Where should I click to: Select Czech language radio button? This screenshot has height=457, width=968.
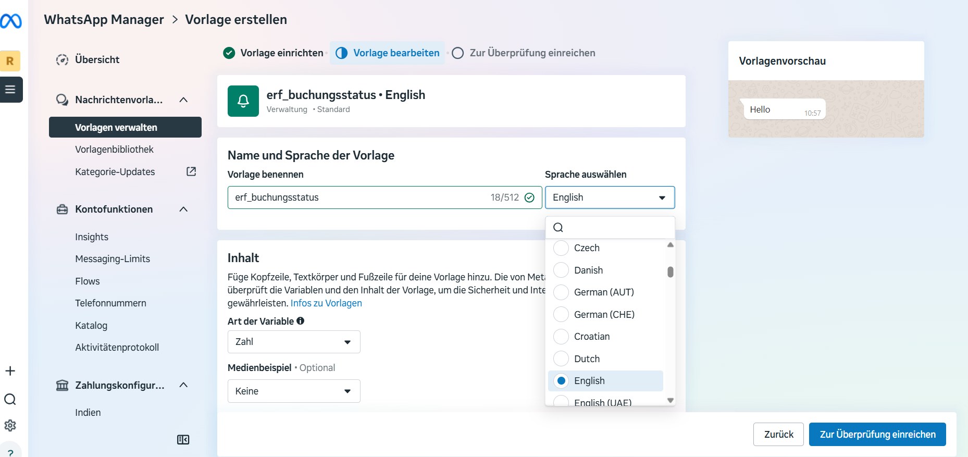(561, 248)
